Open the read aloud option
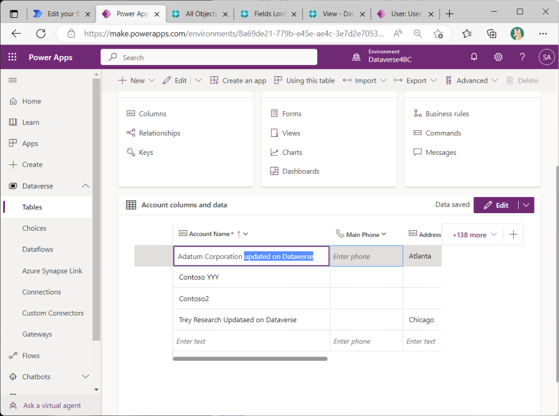Screen dimensions: 559x416 (x=398, y=33)
